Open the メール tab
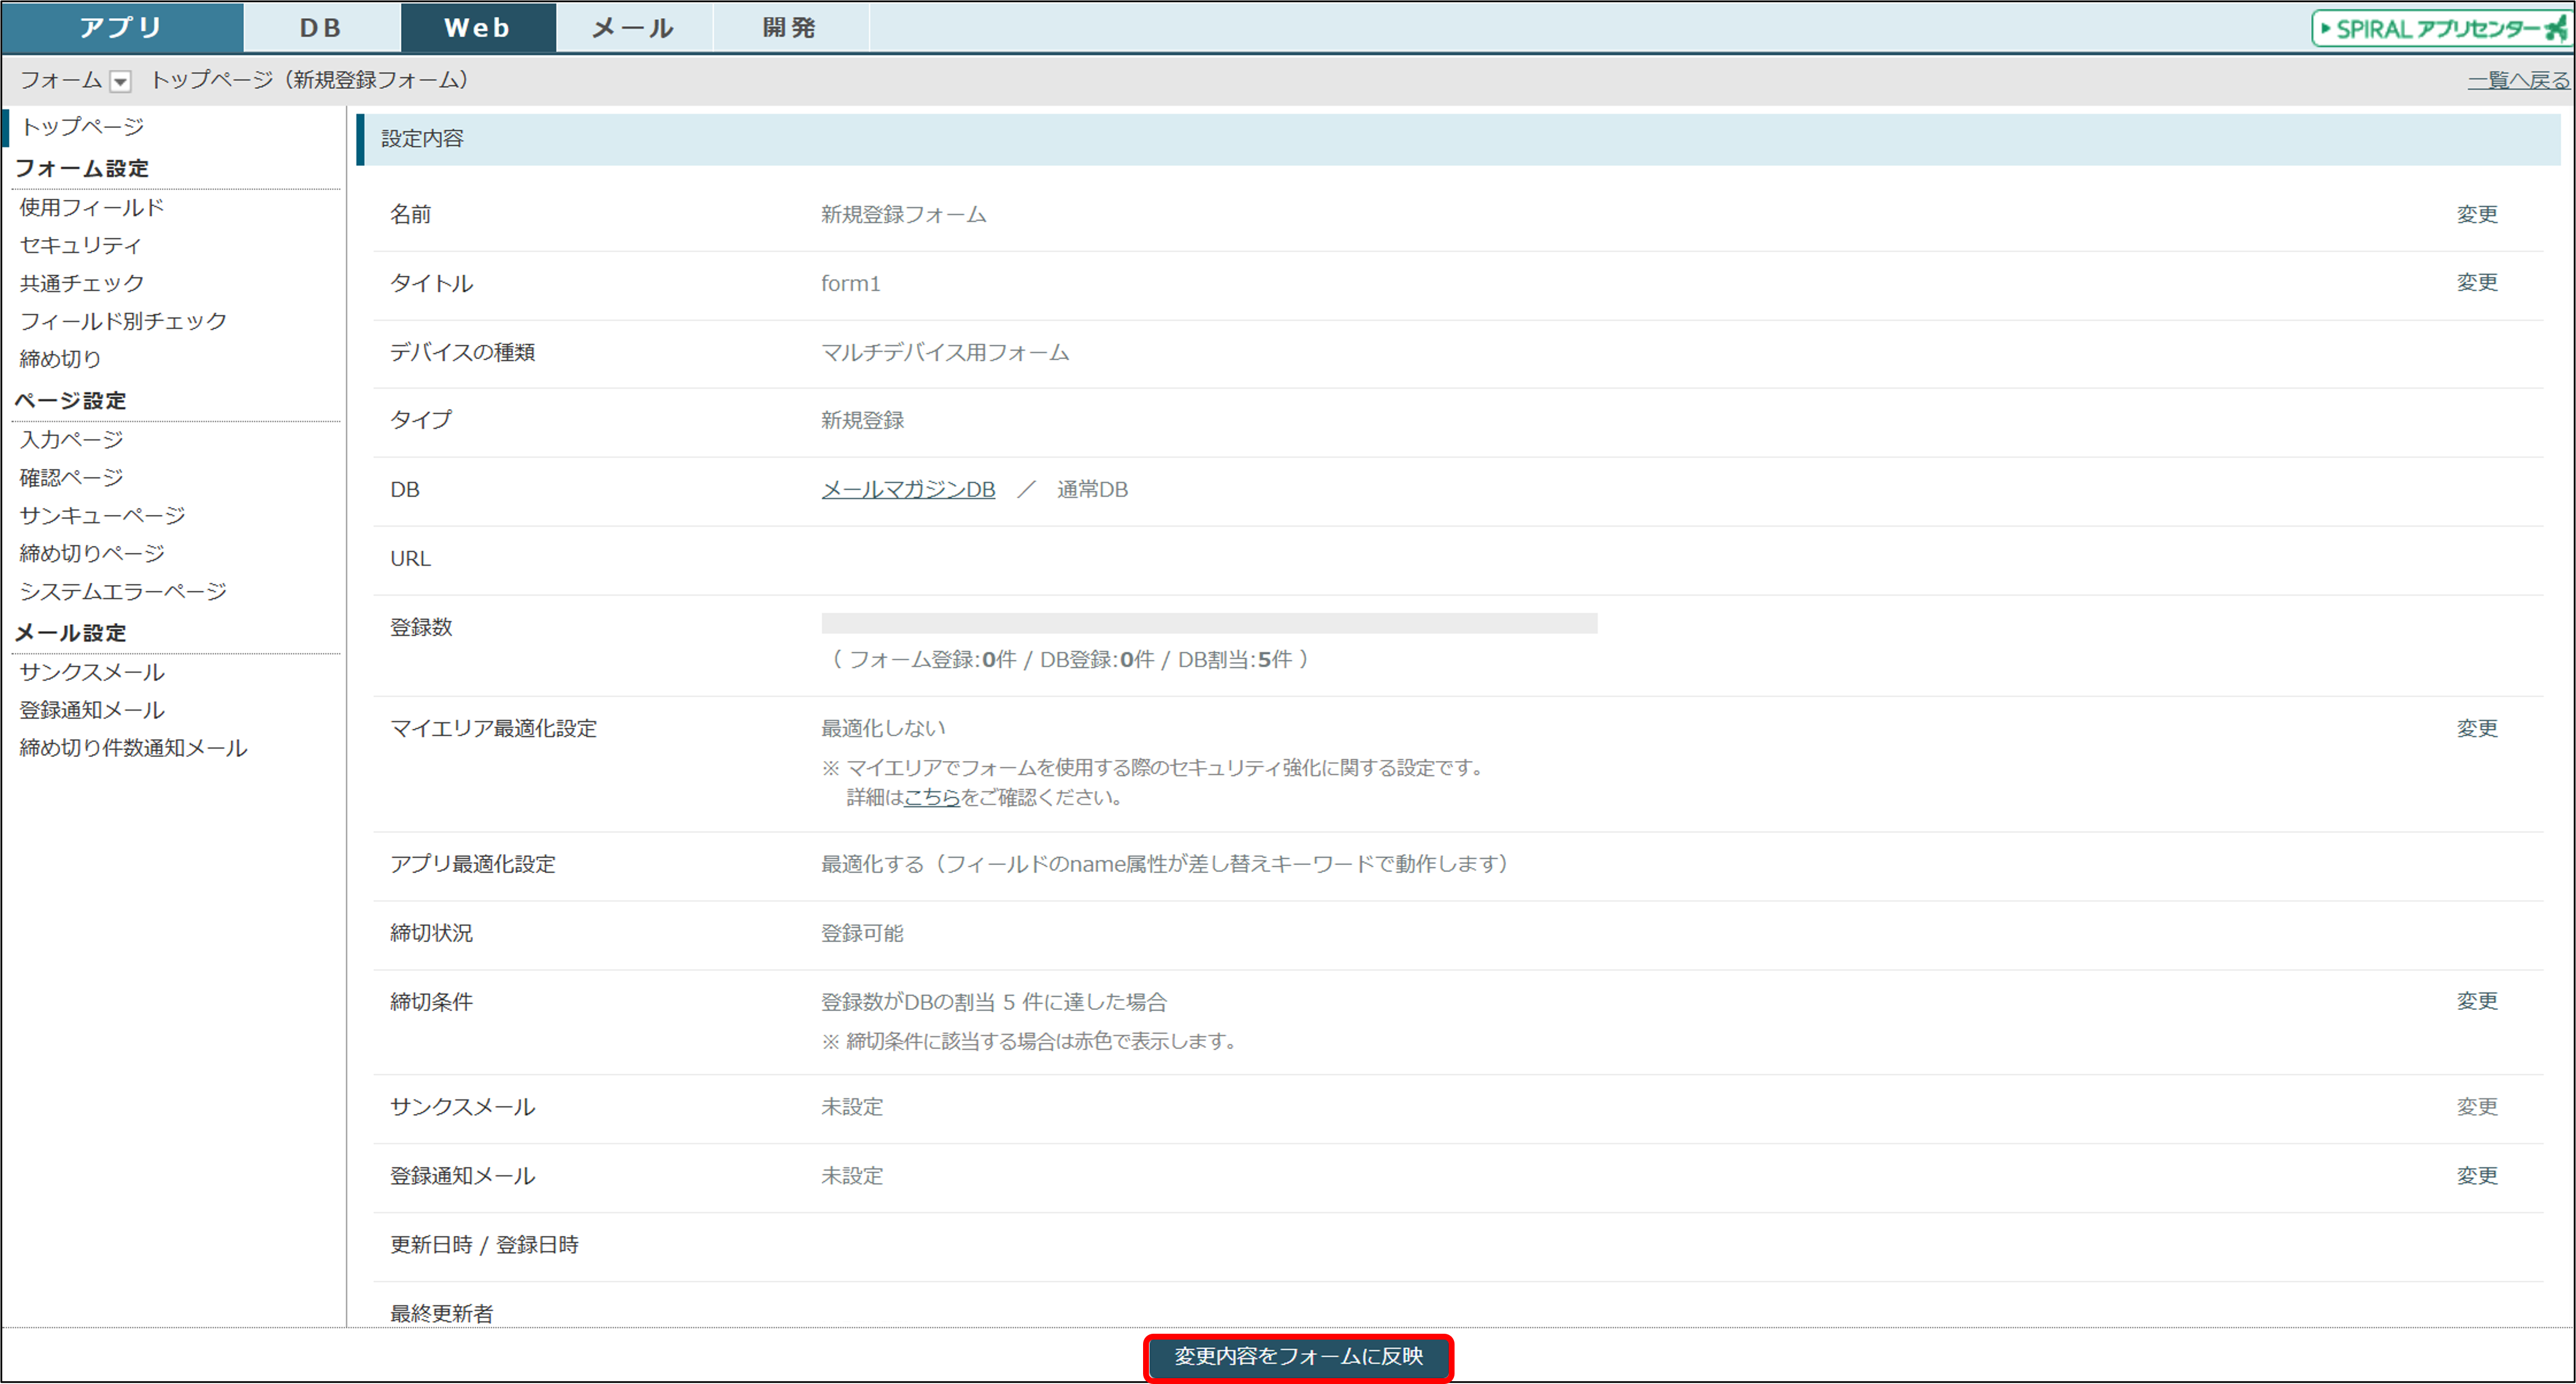Screen dimensions: 2576x1384 (633, 28)
